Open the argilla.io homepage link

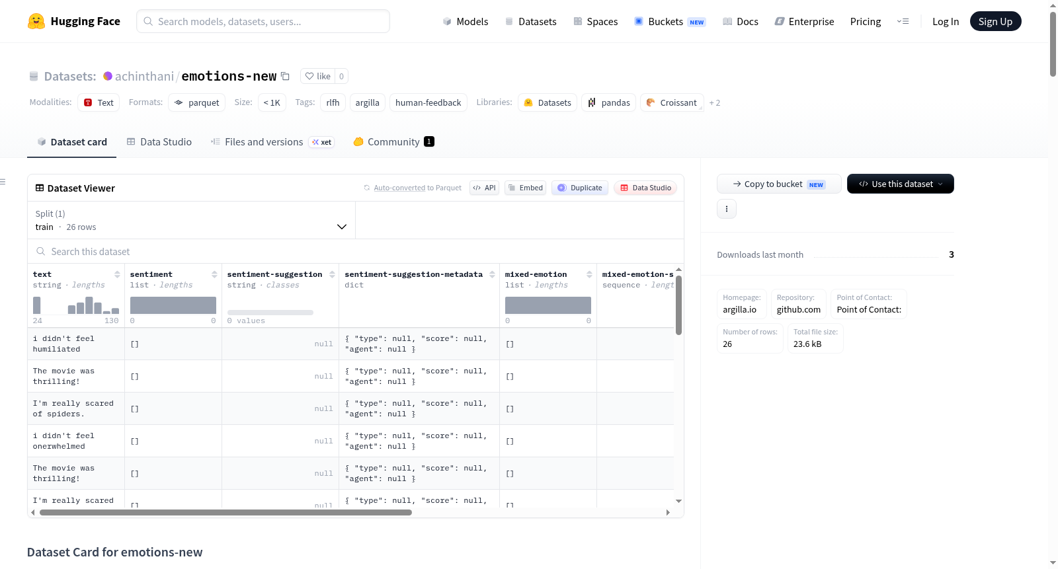(x=739, y=309)
